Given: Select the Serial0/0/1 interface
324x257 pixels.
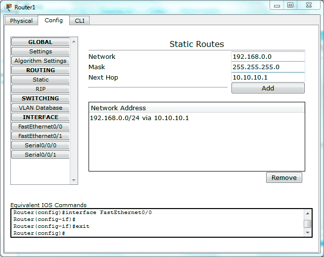Looking at the screenshot, I should 41,155.
